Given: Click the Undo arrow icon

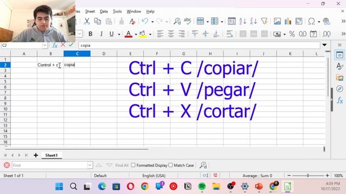Looking at the screenshot, I should (x=145, y=22).
